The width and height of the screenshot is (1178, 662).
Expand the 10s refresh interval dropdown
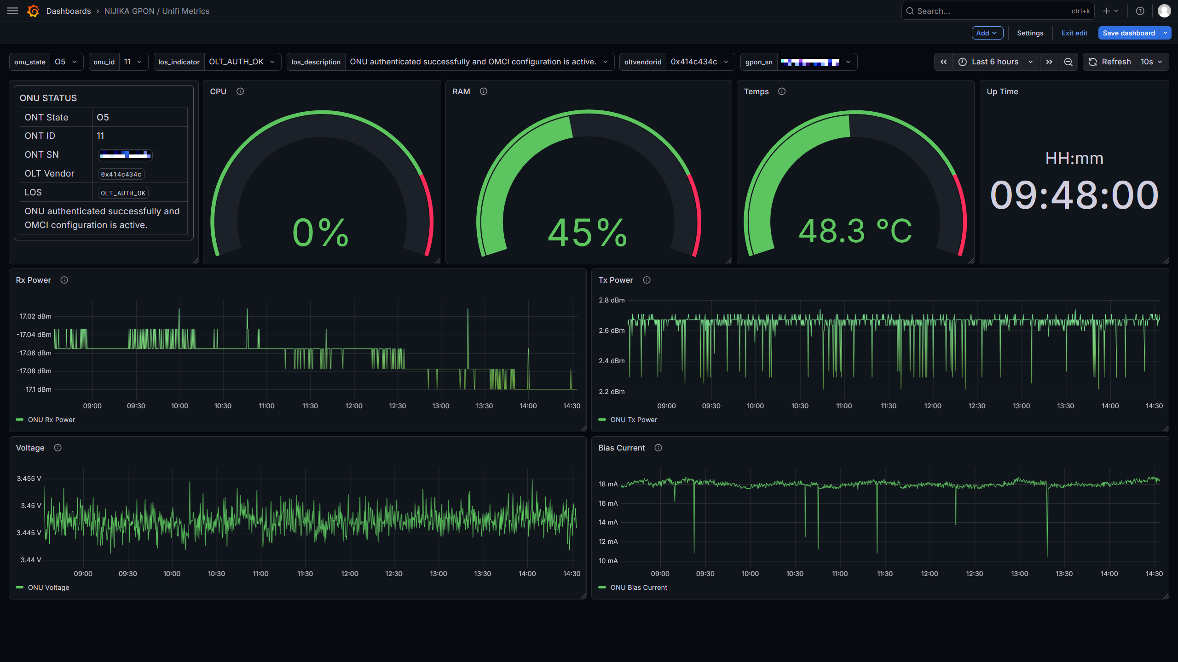pyautogui.click(x=1151, y=62)
